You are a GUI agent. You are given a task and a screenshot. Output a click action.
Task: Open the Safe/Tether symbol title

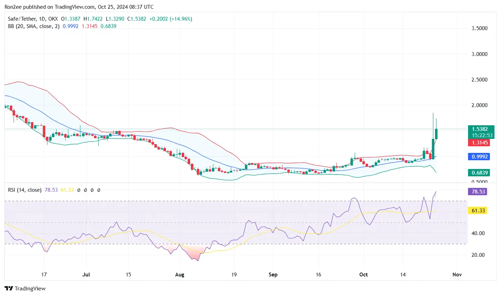[x=33, y=19]
